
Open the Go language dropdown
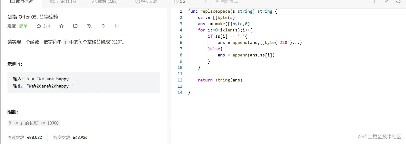191,2
